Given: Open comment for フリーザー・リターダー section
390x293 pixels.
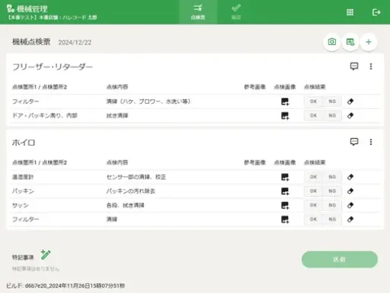Looking at the screenshot, I should coord(354,66).
